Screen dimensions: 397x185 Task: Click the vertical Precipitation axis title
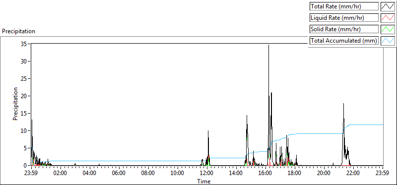15,104
